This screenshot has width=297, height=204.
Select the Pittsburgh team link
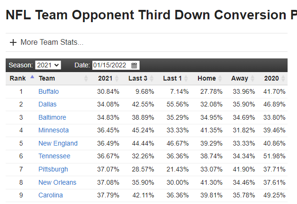point(53,169)
